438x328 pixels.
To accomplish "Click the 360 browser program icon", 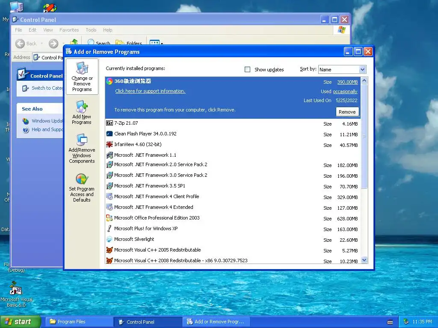I will point(109,81).
